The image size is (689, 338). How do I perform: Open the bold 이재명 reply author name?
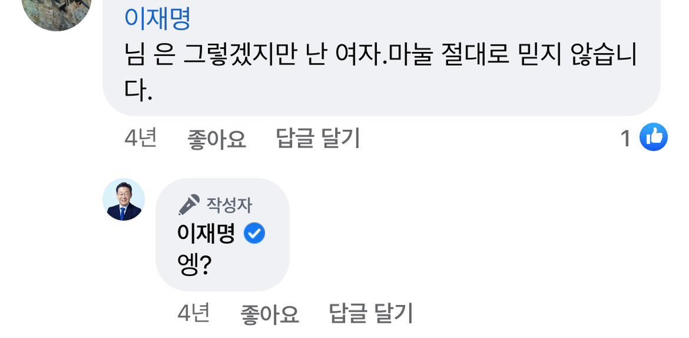click(x=205, y=234)
